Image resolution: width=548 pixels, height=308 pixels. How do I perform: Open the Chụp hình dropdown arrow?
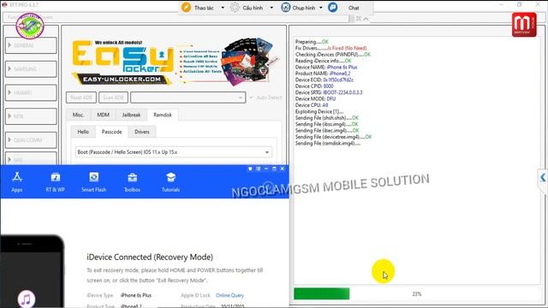[x=321, y=8]
